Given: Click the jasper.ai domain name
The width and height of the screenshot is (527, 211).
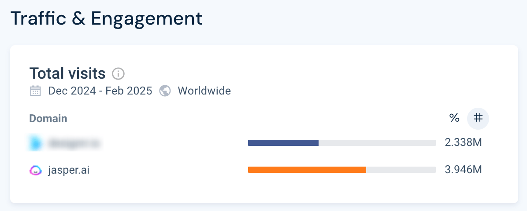Looking at the screenshot, I should pos(69,171).
